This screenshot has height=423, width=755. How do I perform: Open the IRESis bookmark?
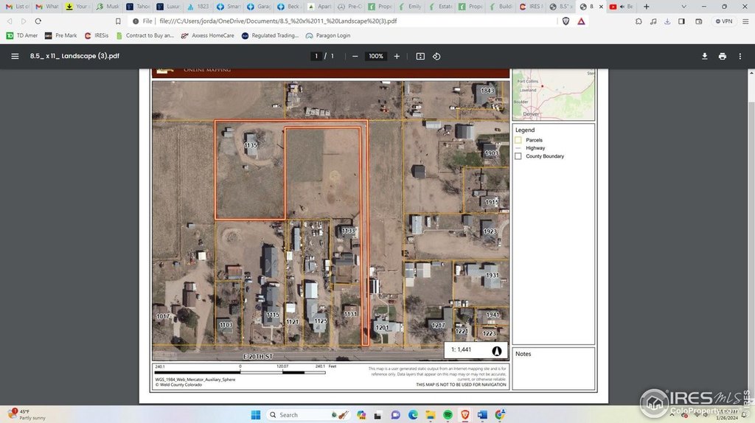[97, 35]
